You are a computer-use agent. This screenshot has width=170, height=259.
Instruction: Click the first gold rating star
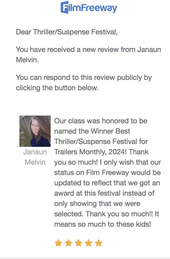pyautogui.click(x=58, y=243)
